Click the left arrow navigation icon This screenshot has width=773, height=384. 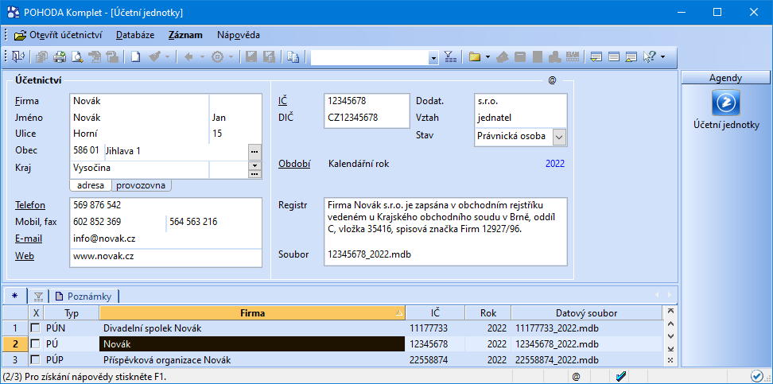[188, 56]
